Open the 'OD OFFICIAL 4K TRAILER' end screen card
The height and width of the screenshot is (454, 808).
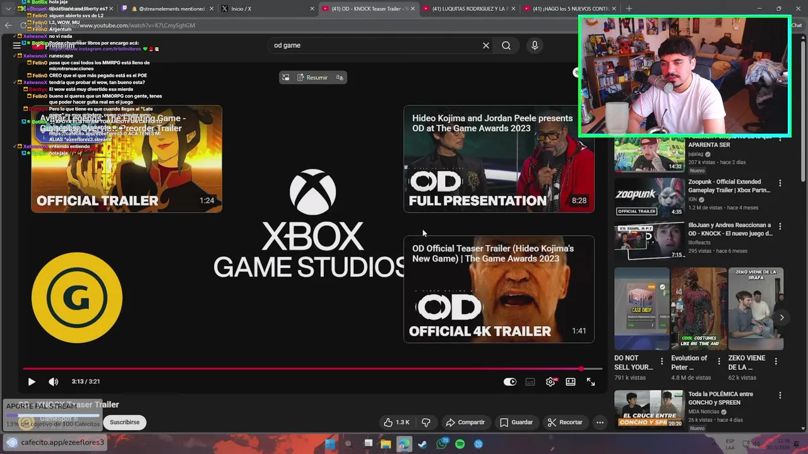coord(499,289)
